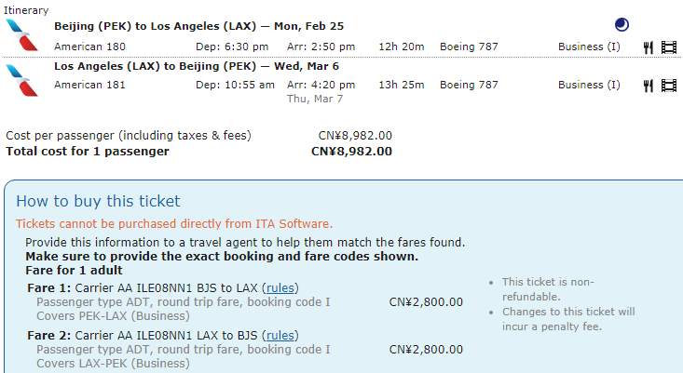Click the Fare 1 price CN¥2,800.00
Viewport: 683px width, 373px height.
(426, 301)
